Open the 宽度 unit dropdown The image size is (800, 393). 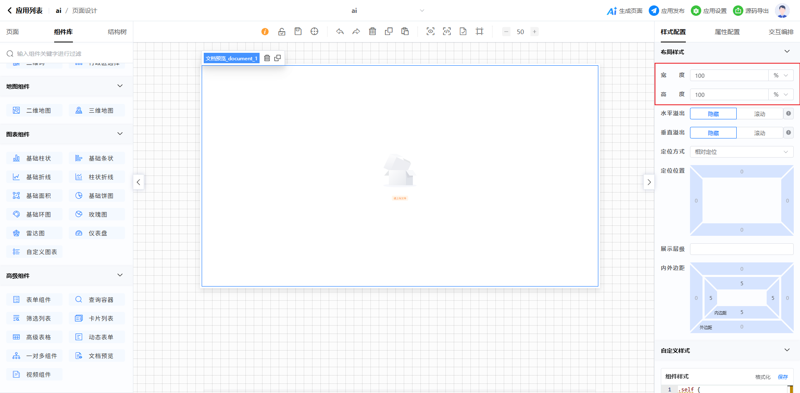coord(780,76)
